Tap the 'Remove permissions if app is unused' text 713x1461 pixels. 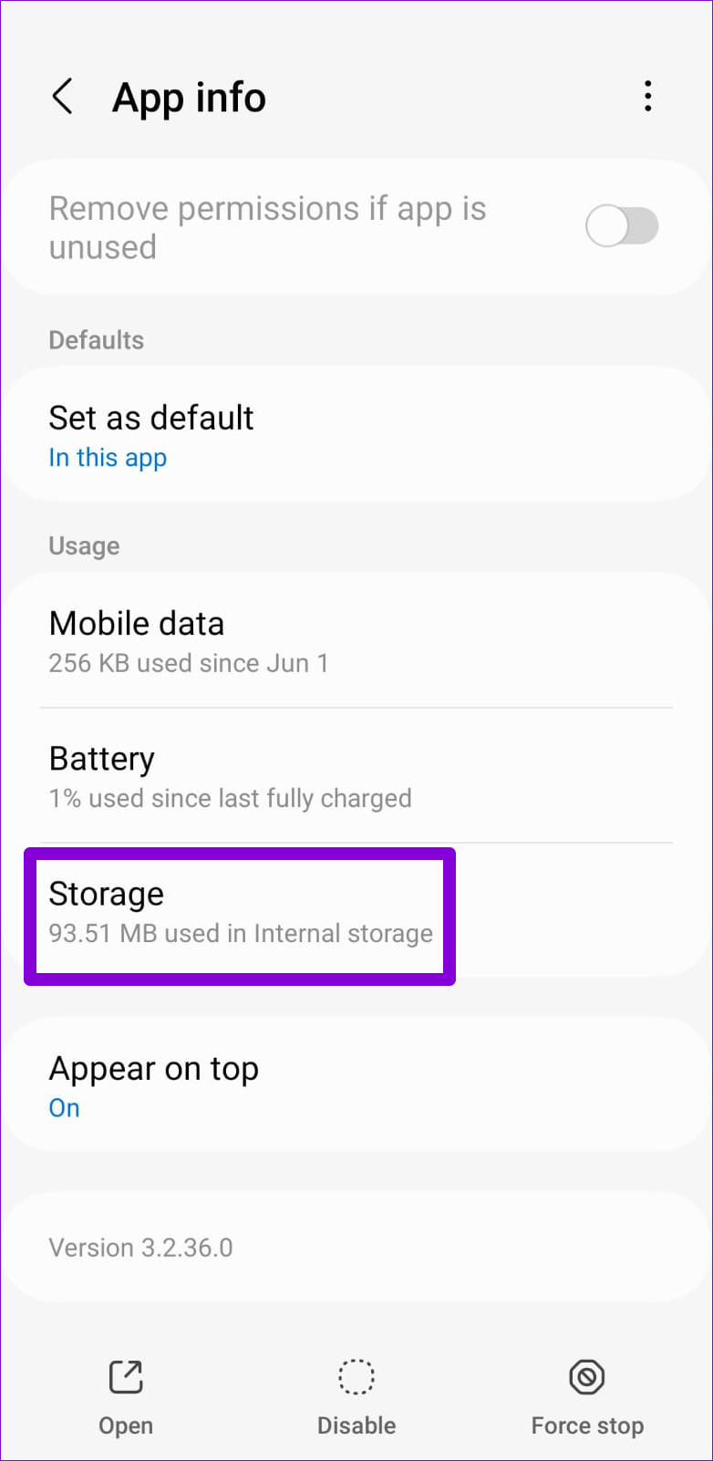267,227
